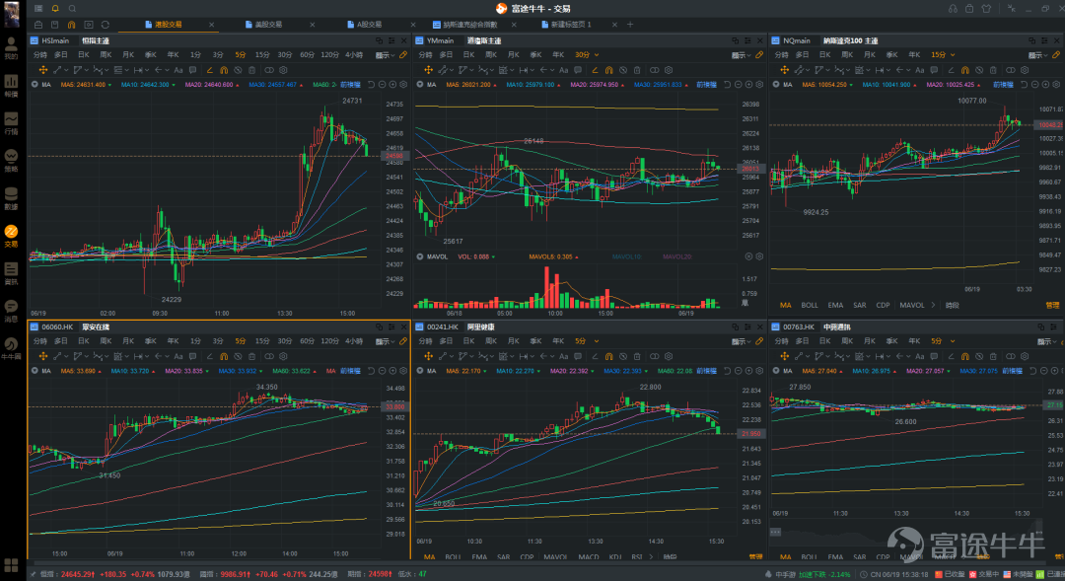This screenshot has height=581, width=1065.
Task: Open the grid apps icon at sidebar bottom
Action: tap(11, 565)
